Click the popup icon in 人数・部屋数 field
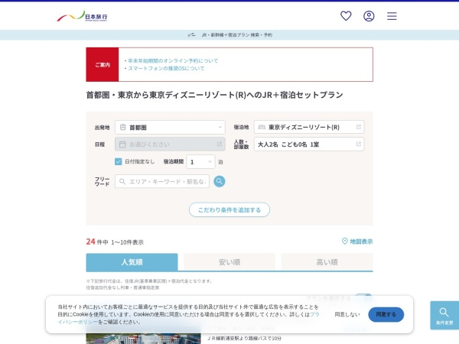 358,144
